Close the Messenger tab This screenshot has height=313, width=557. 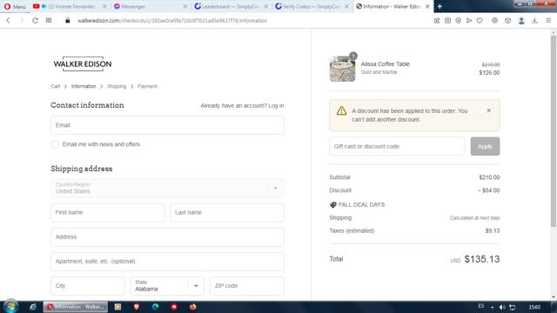tap(185, 6)
